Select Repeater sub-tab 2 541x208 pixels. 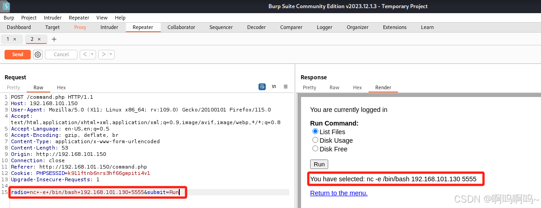tap(32, 39)
